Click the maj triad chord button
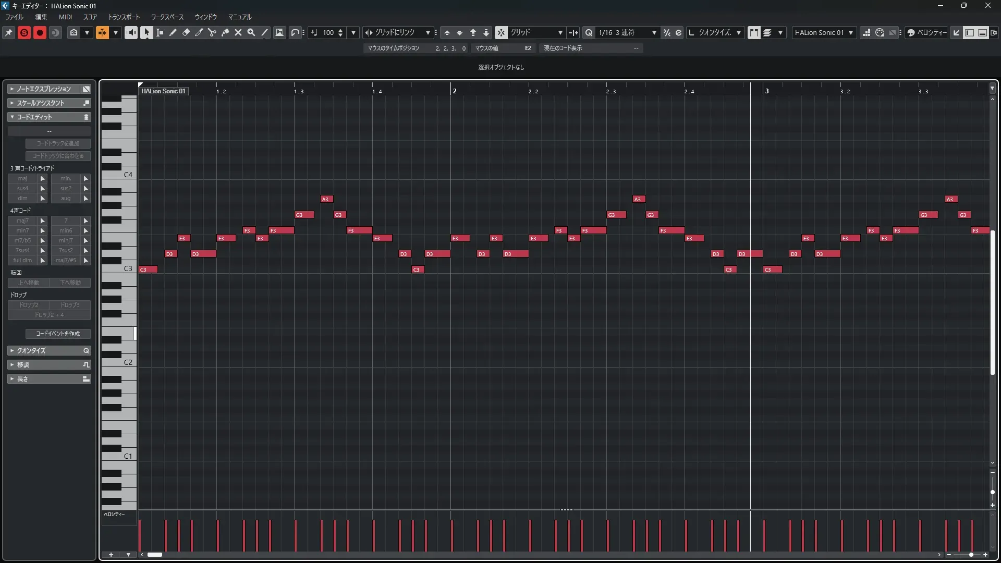1001x563 pixels. point(22,178)
